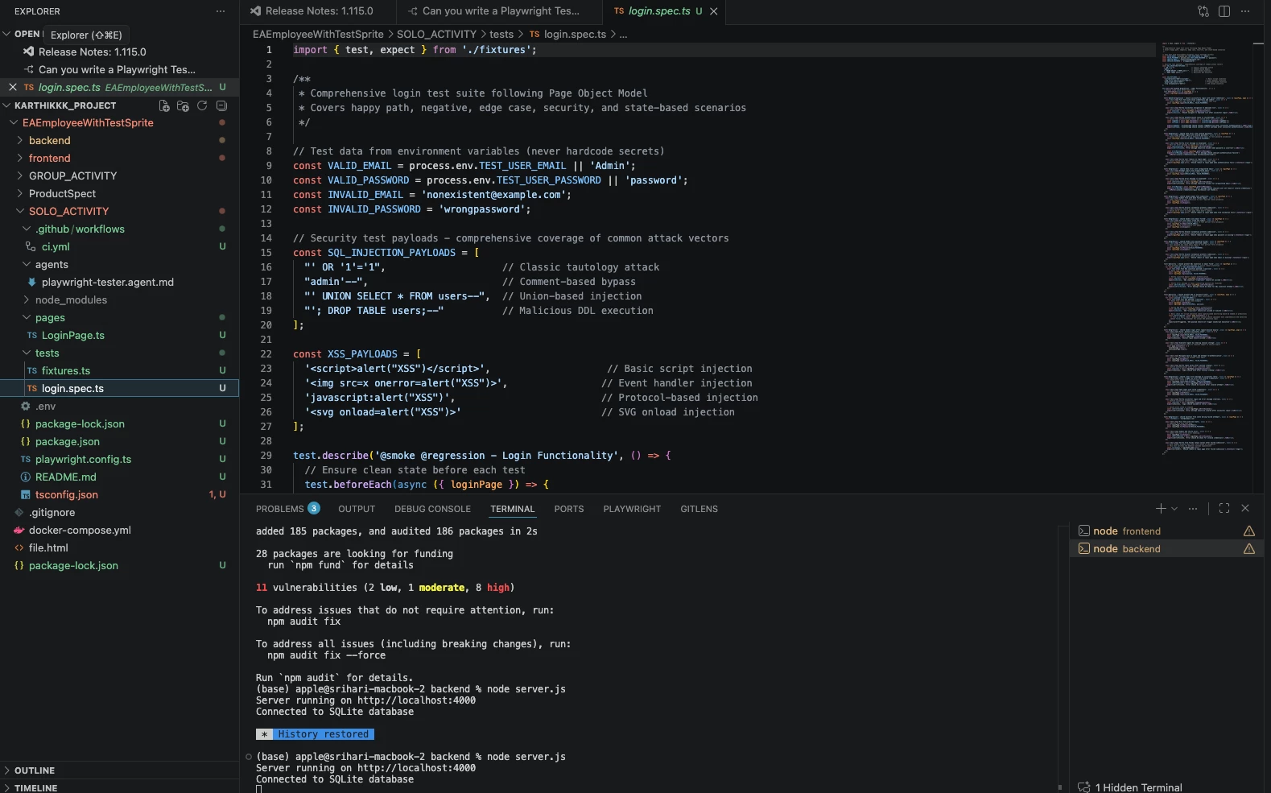This screenshot has width=1271, height=793.
Task: Close the bottom terminal panel
Action: [x=1245, y=509]
